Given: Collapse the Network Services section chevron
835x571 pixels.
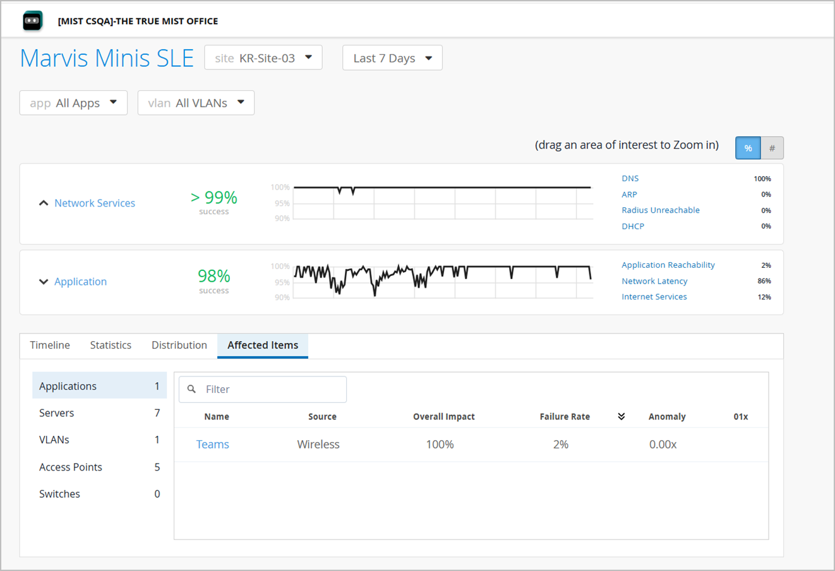Looking at the screenshot, I should (x=44, y=203).
